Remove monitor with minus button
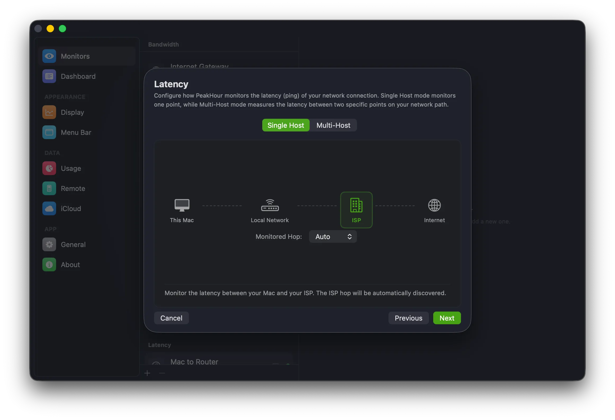 point(162,373)
